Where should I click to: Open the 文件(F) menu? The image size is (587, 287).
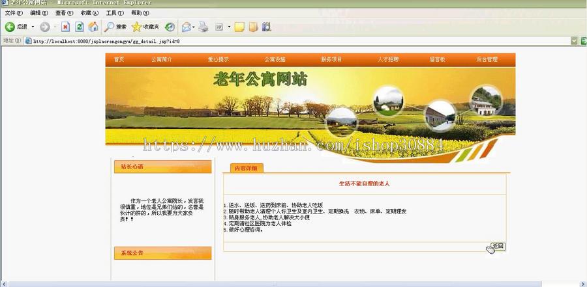pos(14,13)
